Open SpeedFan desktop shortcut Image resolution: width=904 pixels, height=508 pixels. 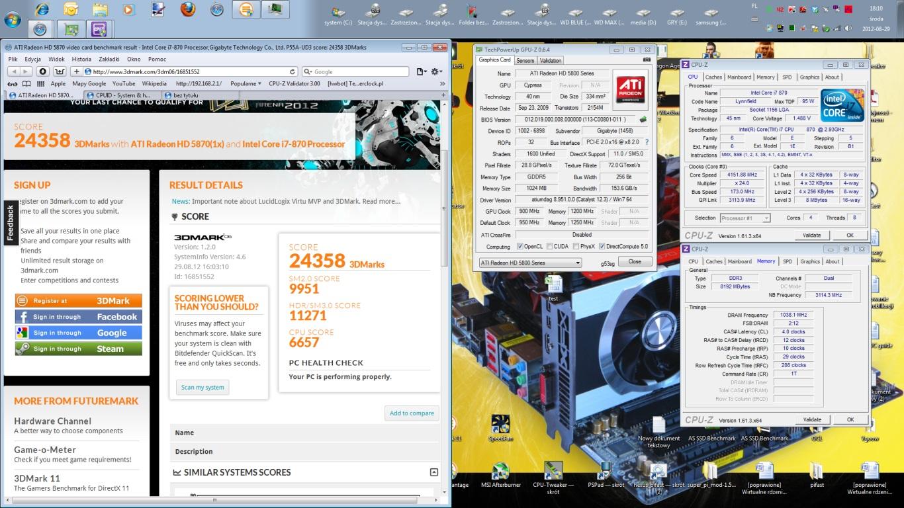(500, 428)
